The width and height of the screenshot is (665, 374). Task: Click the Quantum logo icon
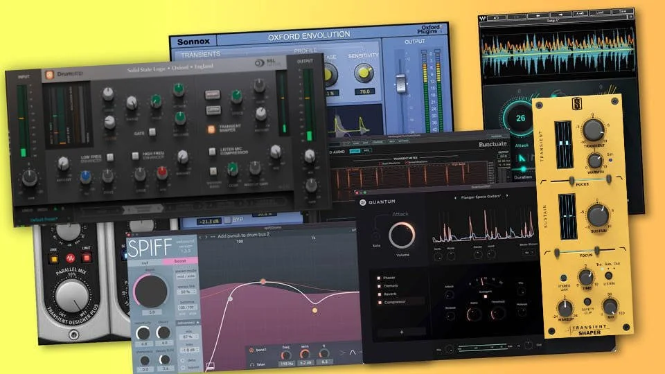point(362,203)
